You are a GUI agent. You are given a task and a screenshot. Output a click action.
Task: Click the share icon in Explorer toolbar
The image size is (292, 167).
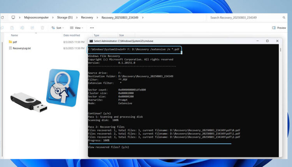pyautogui.click(x=31, y=28)
